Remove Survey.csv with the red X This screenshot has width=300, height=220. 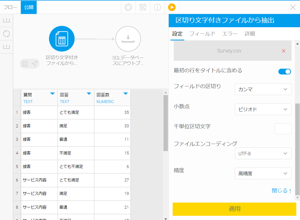[x=283, y=51]
